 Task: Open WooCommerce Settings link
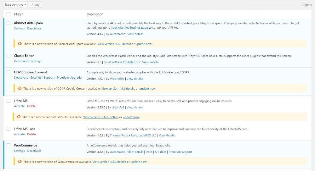[x=19, y=151]
